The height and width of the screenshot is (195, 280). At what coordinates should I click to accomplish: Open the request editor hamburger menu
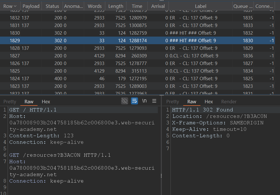[154, 101]
